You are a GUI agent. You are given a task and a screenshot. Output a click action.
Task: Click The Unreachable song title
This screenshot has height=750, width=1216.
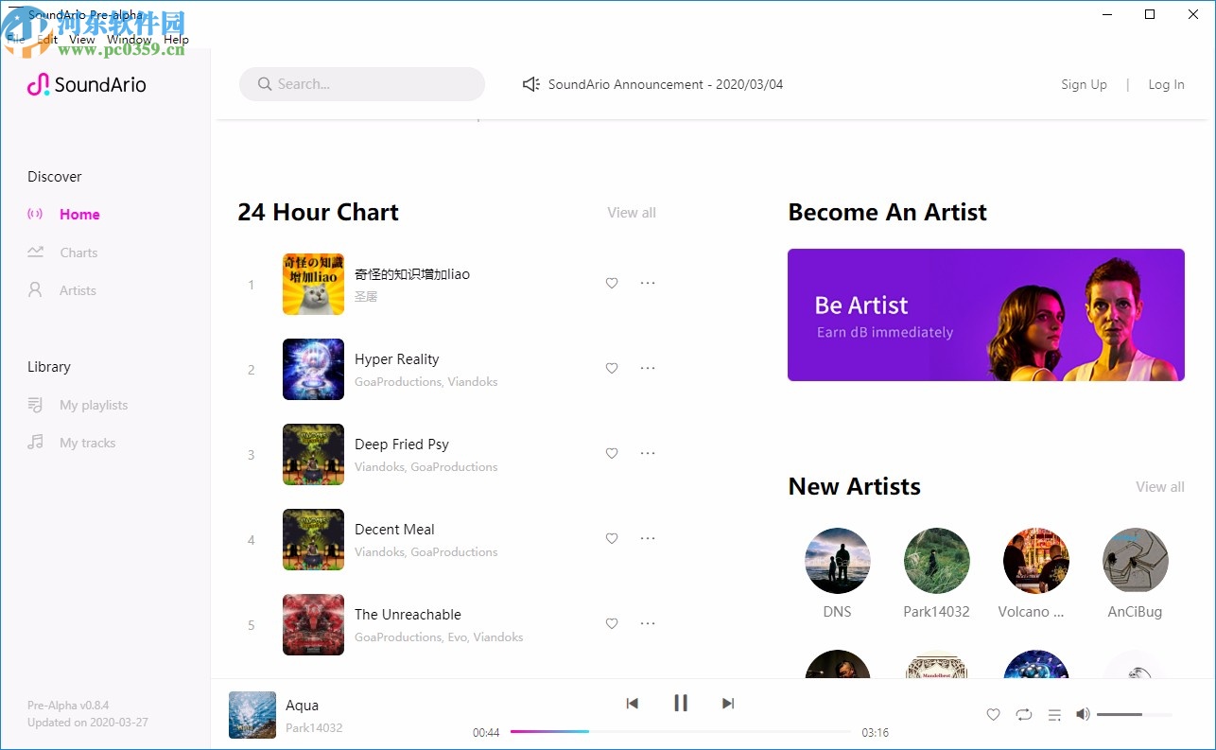pyautogui.click(x=408, y=615)
